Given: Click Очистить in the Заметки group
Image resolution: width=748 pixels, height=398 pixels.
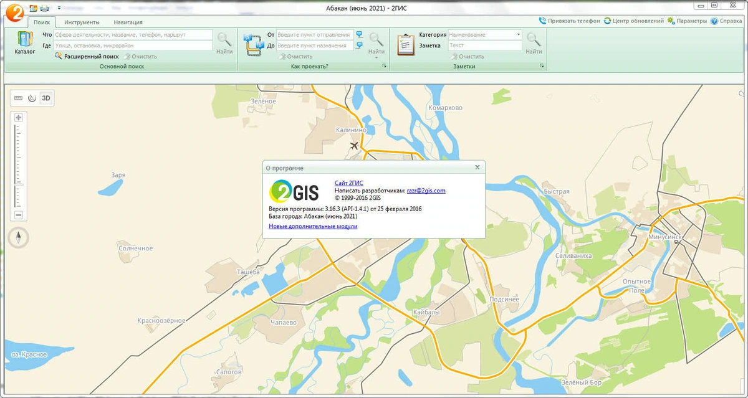Looking at the screenshot, I should click(467, 56).
